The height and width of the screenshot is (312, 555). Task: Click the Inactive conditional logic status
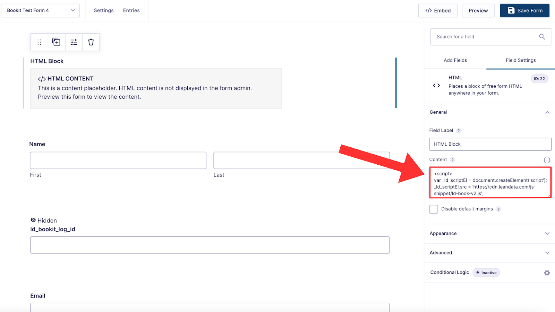click(x=486, y=273)
